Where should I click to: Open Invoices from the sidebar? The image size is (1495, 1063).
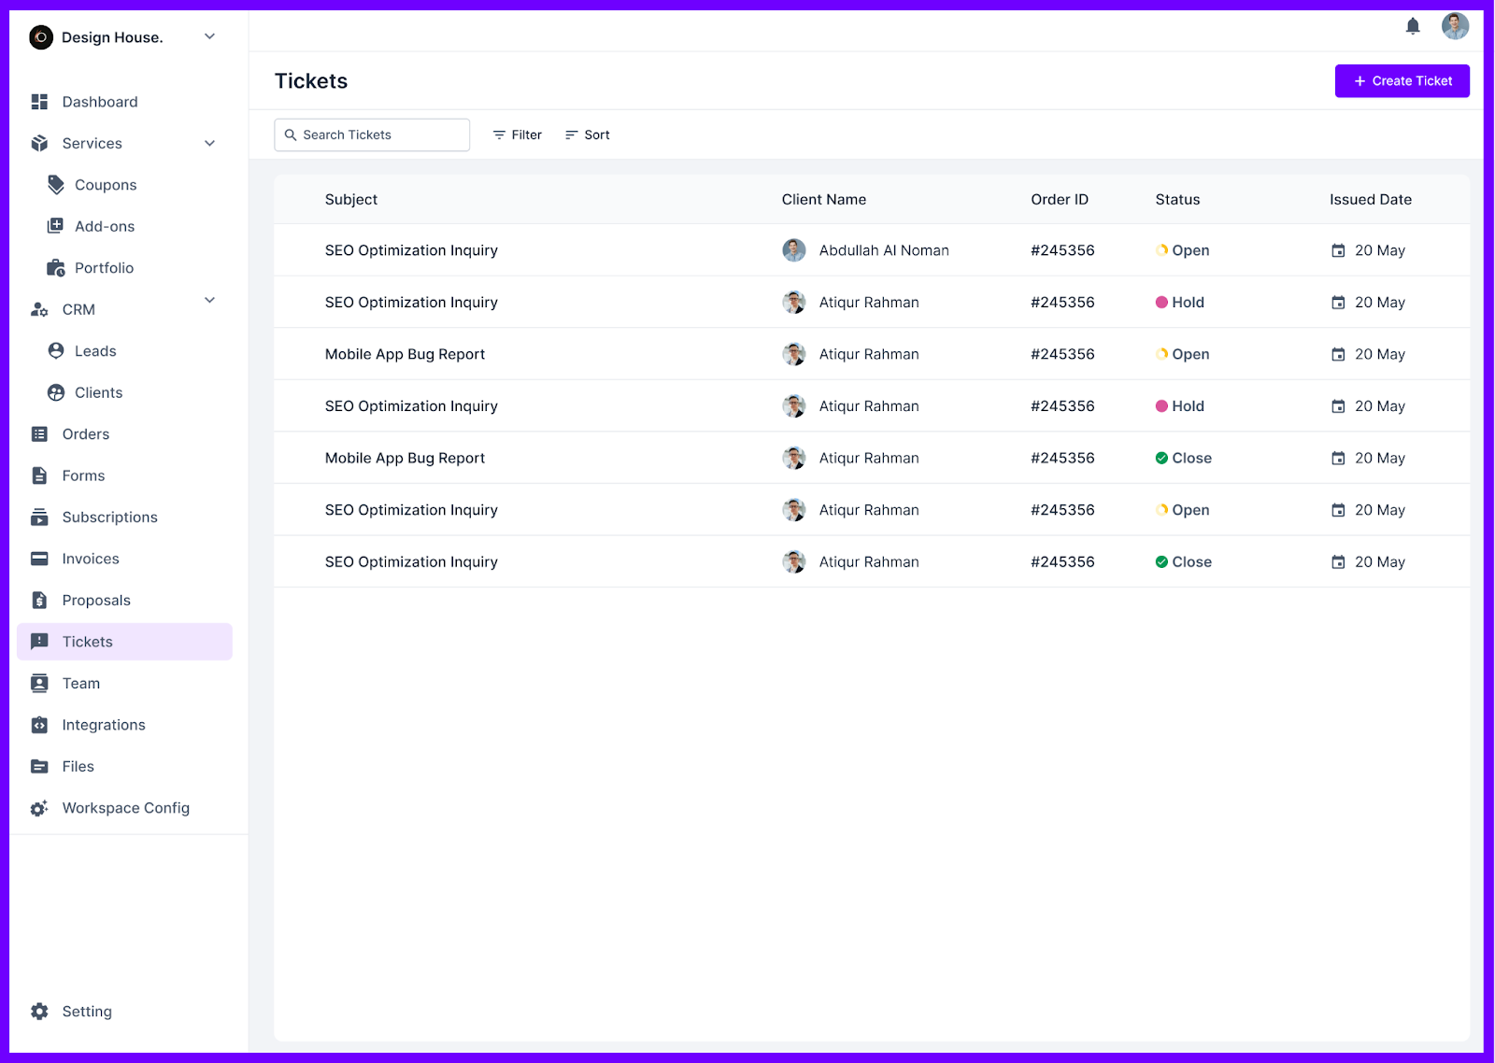coord(90,559)
